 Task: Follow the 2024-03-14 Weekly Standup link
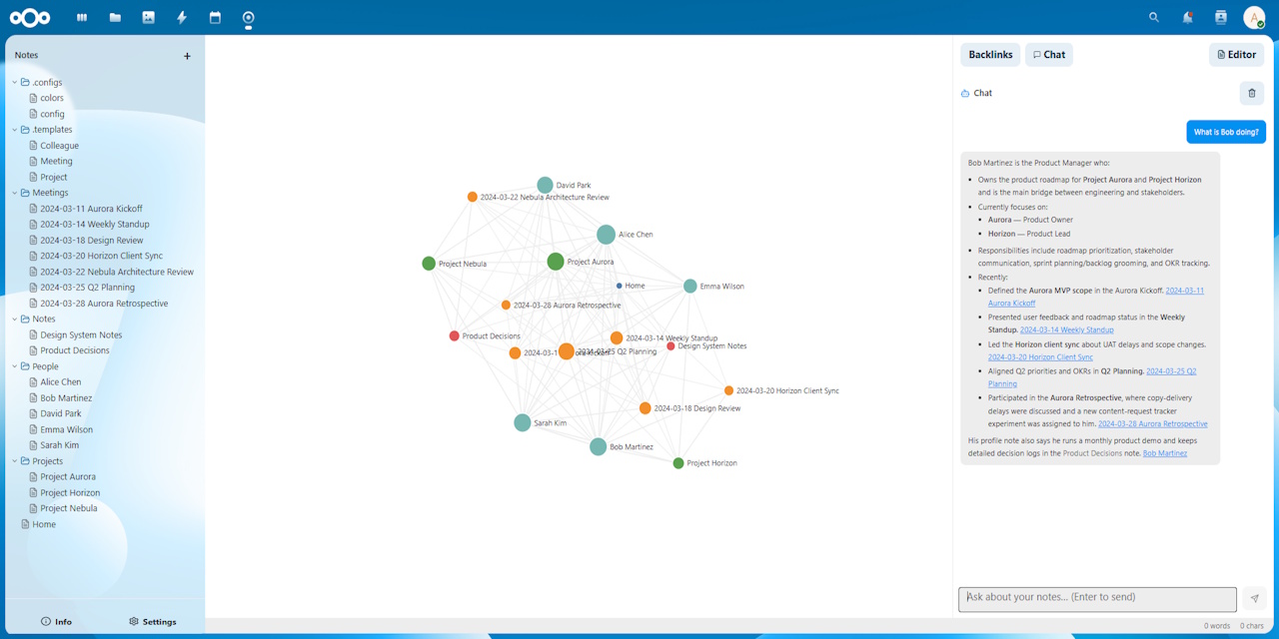coord(1066,329)
